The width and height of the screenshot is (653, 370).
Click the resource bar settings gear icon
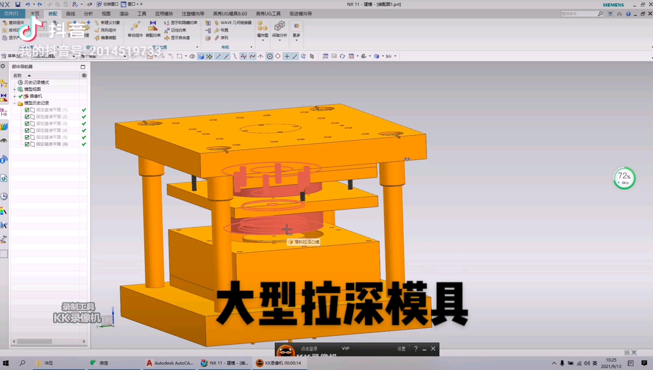pos(3,66)
